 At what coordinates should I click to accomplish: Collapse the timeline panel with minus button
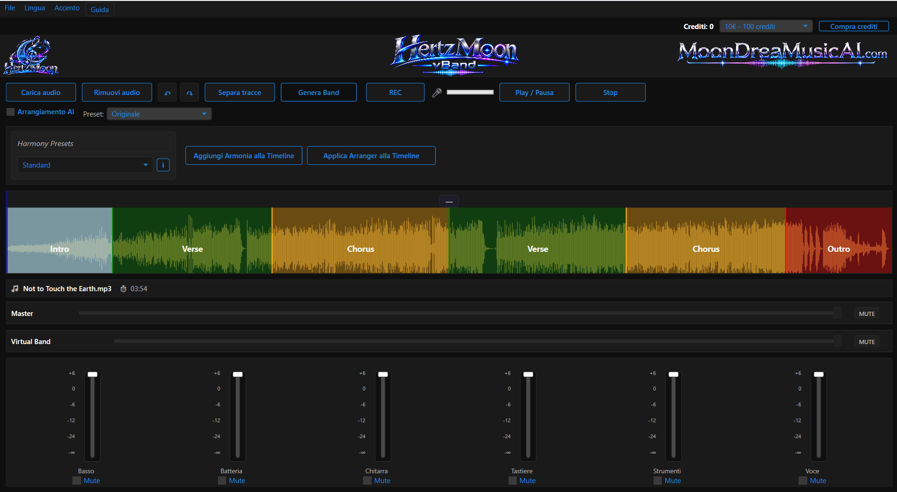point(449,201)
